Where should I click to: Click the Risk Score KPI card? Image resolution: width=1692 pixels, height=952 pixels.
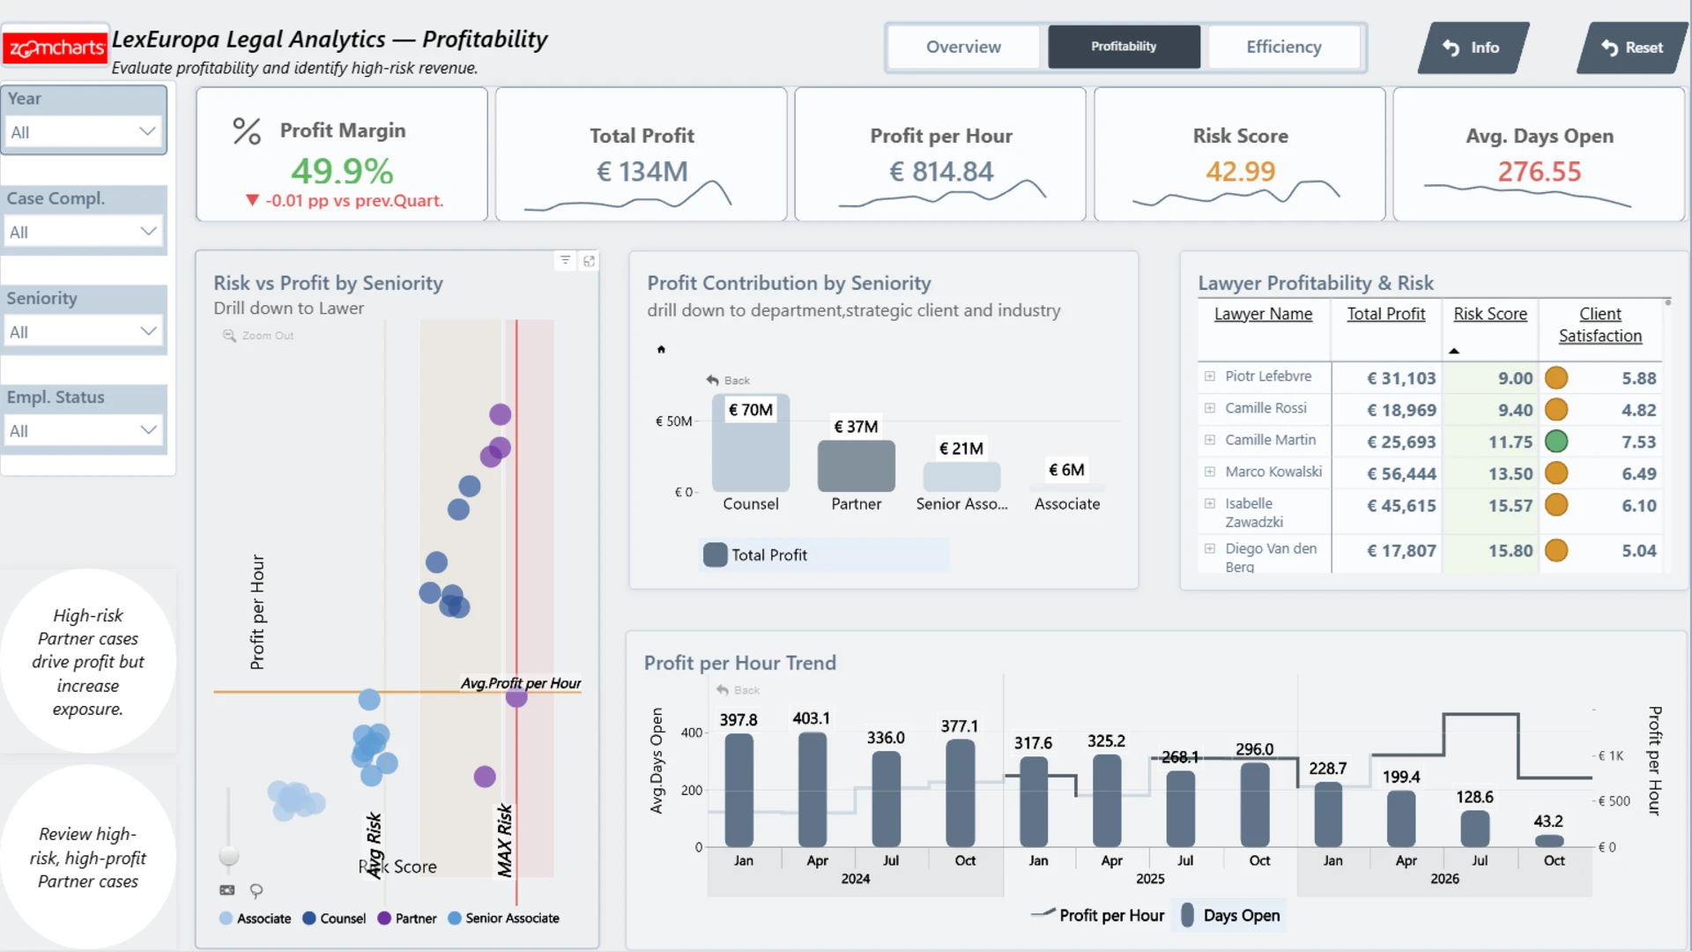(x=1240, y=154)
